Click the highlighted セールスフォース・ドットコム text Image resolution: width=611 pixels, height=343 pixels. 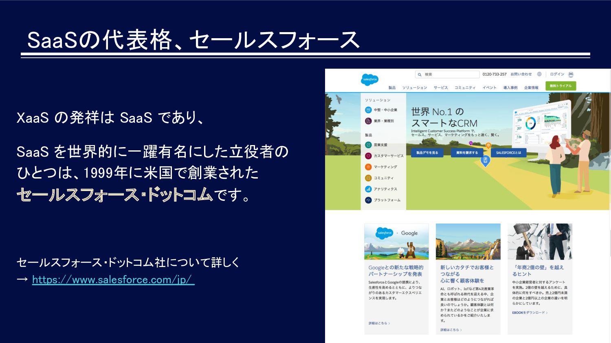[x=115, y=195]
